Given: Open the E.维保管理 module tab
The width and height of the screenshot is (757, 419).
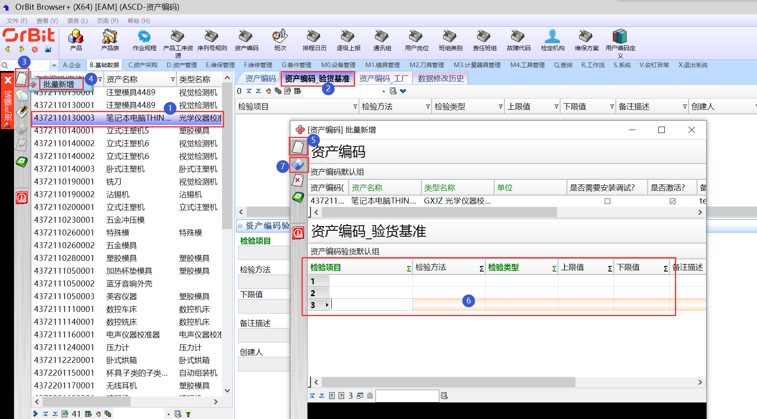Looking at the screenshot, I should [220, 65].
